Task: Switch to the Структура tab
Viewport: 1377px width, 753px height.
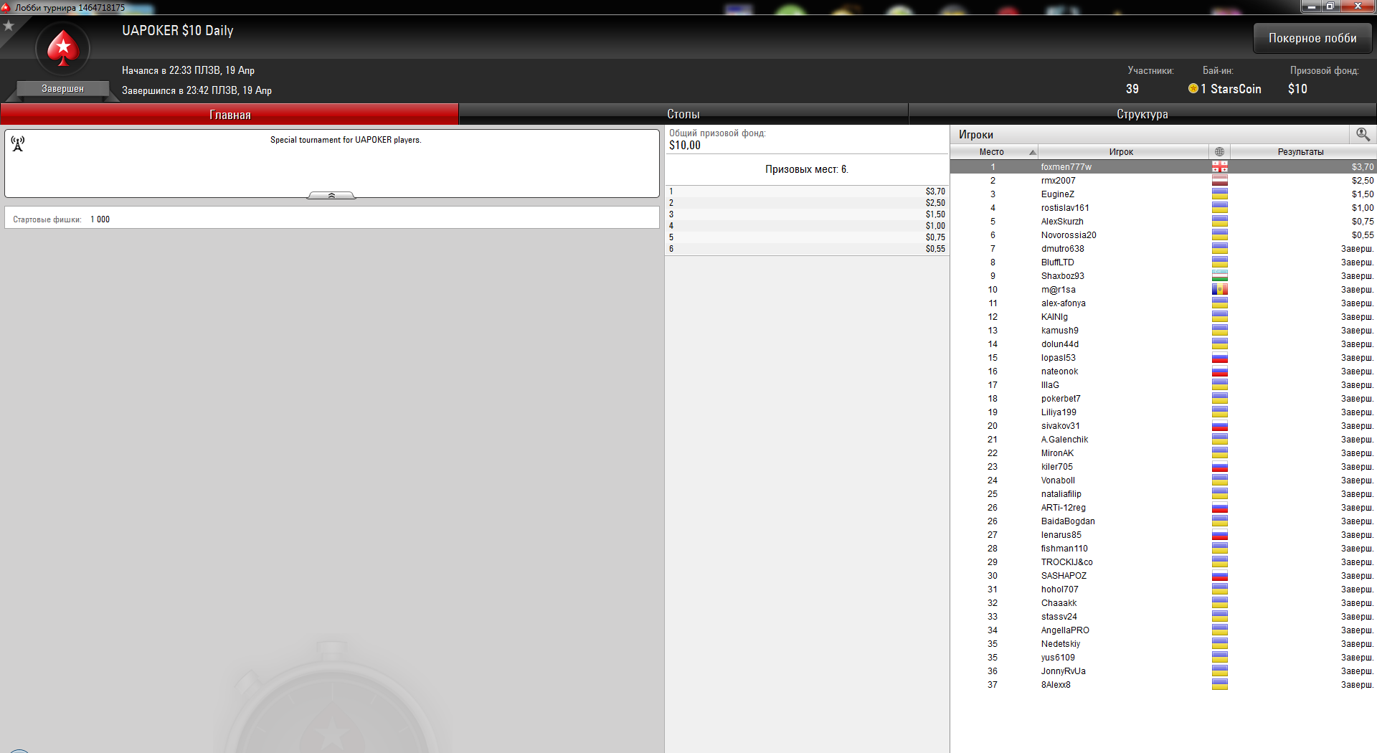Action: [x=1142, y=114]
